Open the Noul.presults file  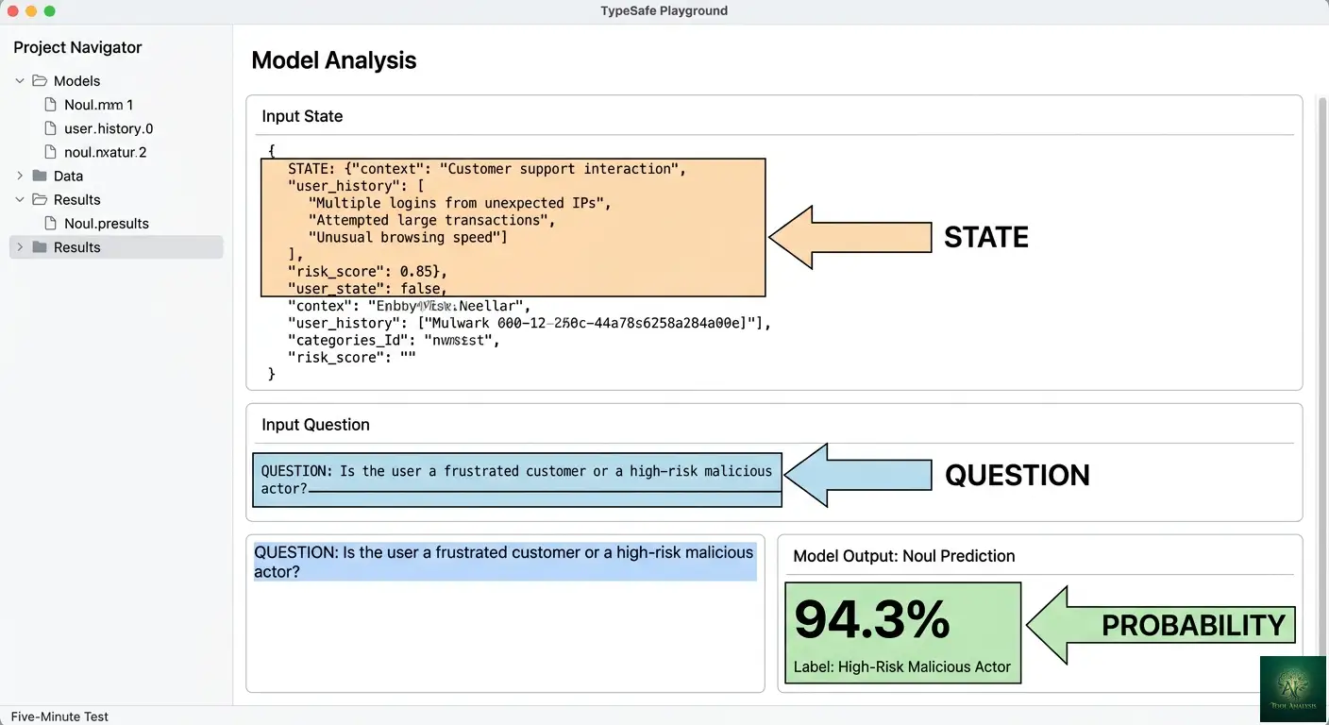[107, 224]
